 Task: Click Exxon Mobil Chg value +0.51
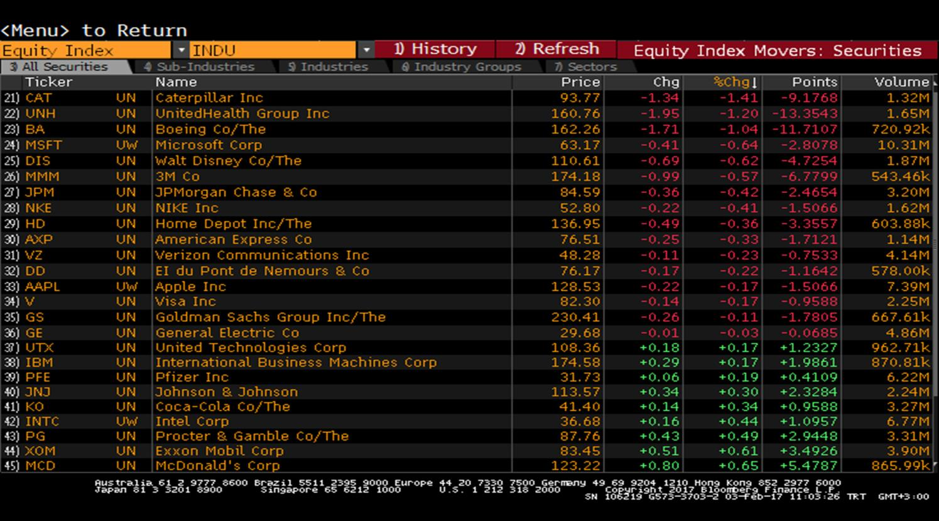659,451
